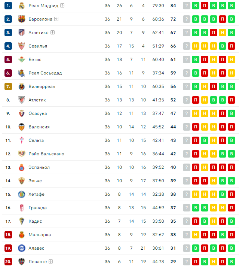Click the Getafe blue crest icon
This screenshot has height=268, width=239.
click(x=22, y=194)
